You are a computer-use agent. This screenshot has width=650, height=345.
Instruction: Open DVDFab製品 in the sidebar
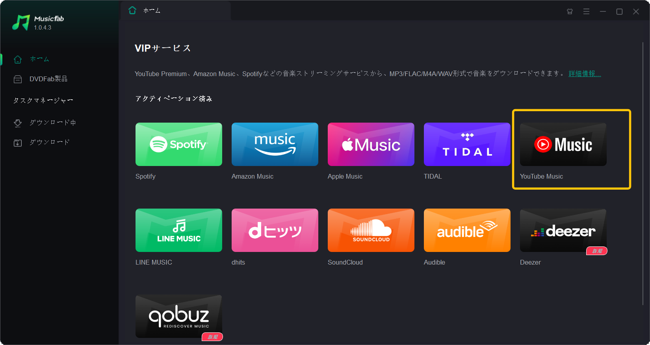(48, 79)
